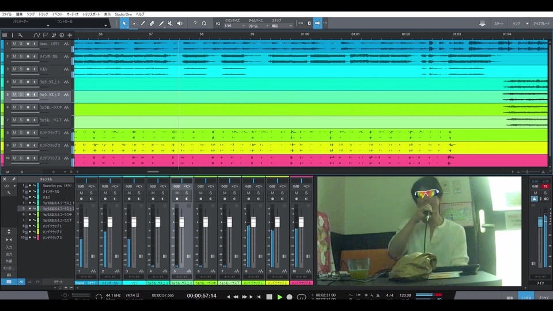The height and width of the screenshot is (311, 553).
Task: Choose the Mute tool in the toolbar
Action: click(171, 24)
